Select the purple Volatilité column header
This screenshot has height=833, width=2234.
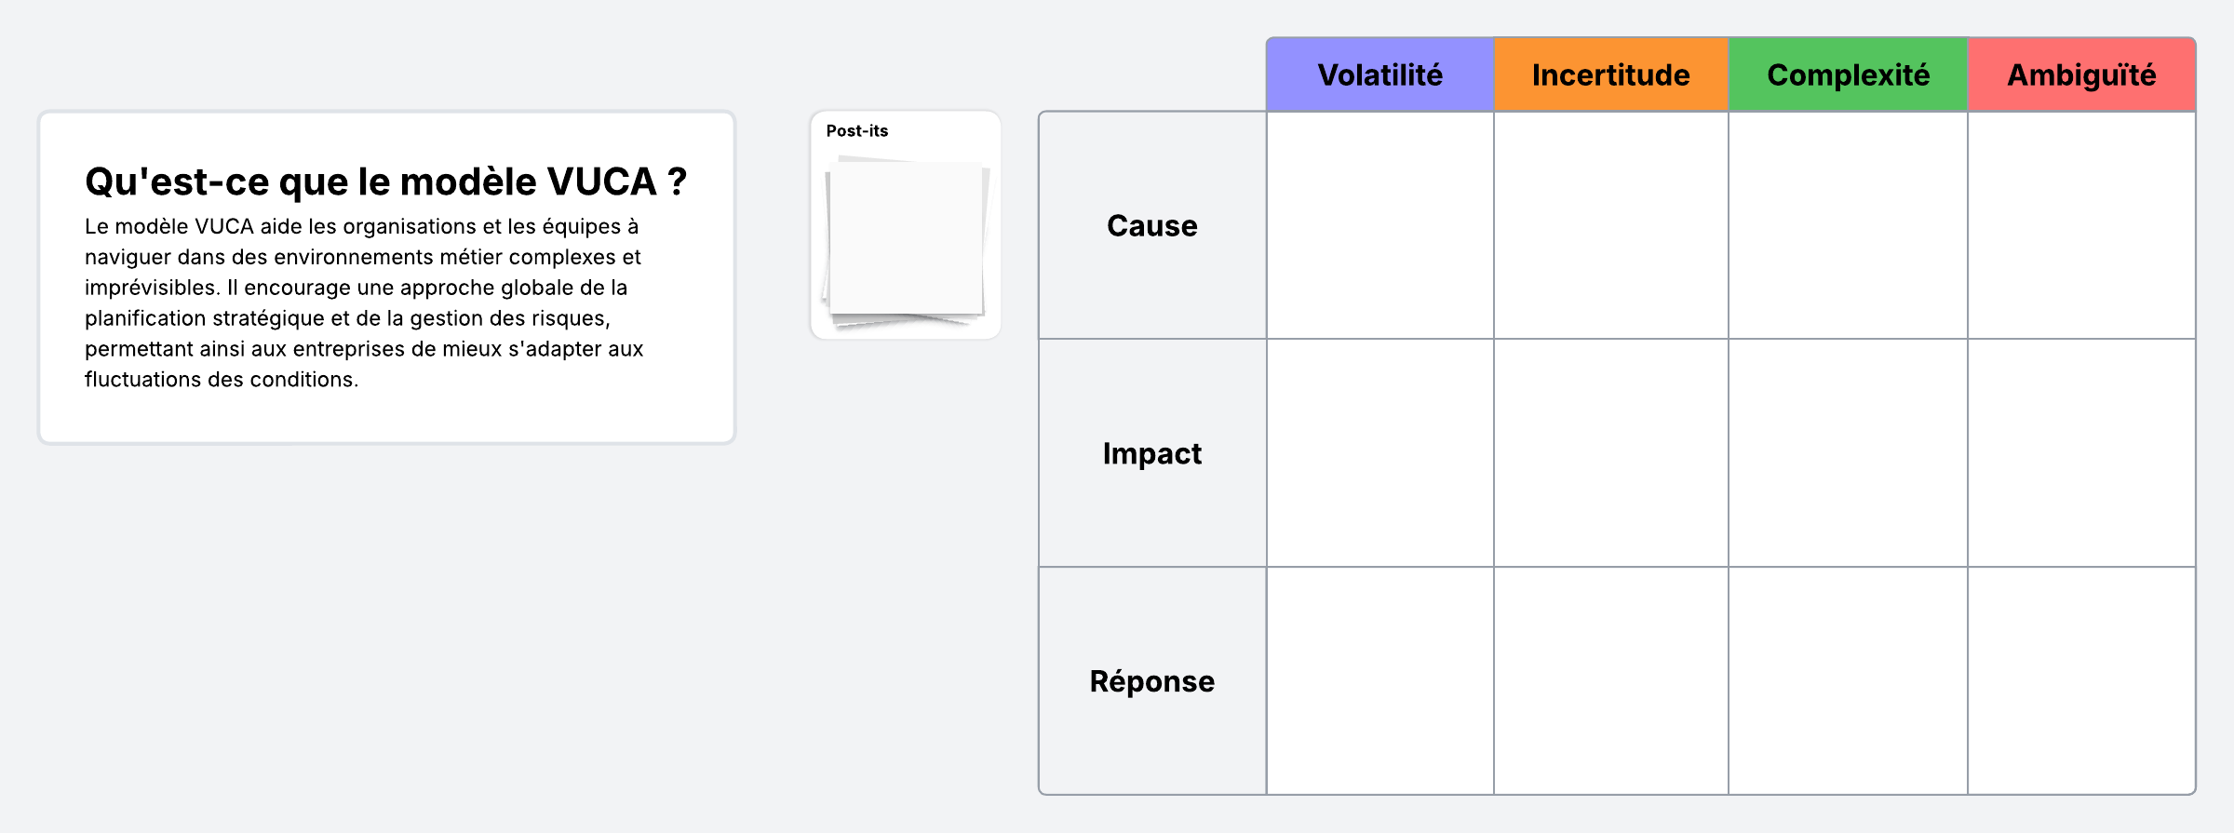[1379, 74]
